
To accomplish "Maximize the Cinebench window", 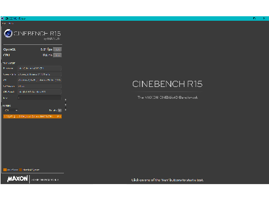I will tap(254, 19).
